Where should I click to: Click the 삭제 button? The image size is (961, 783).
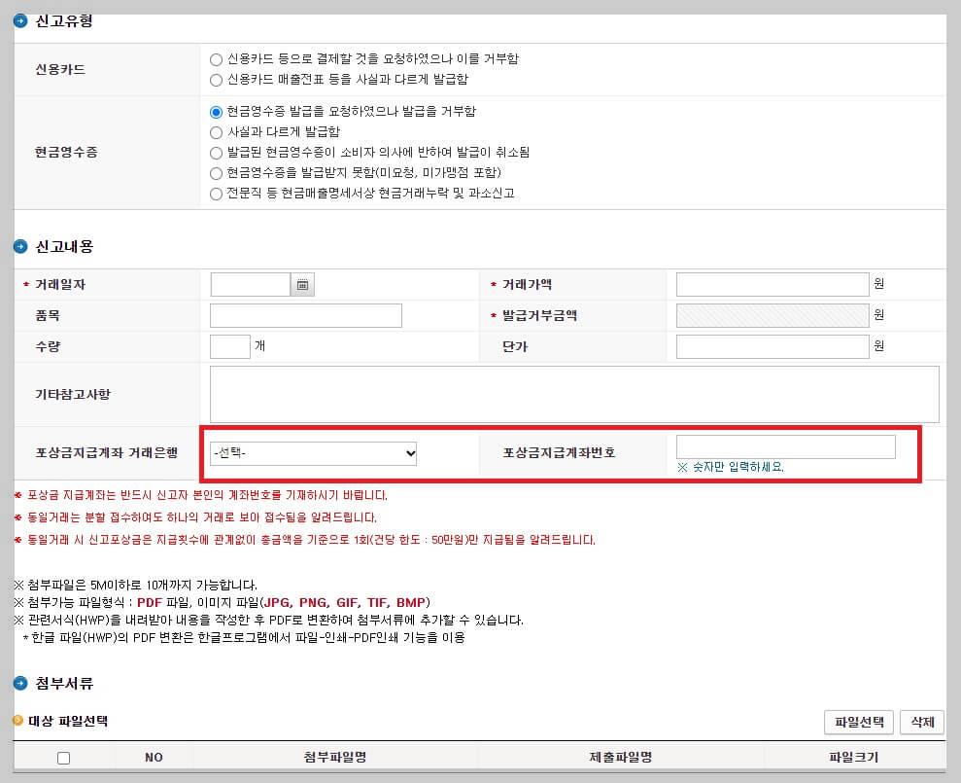pyautogui.click(x=920, y=723)
